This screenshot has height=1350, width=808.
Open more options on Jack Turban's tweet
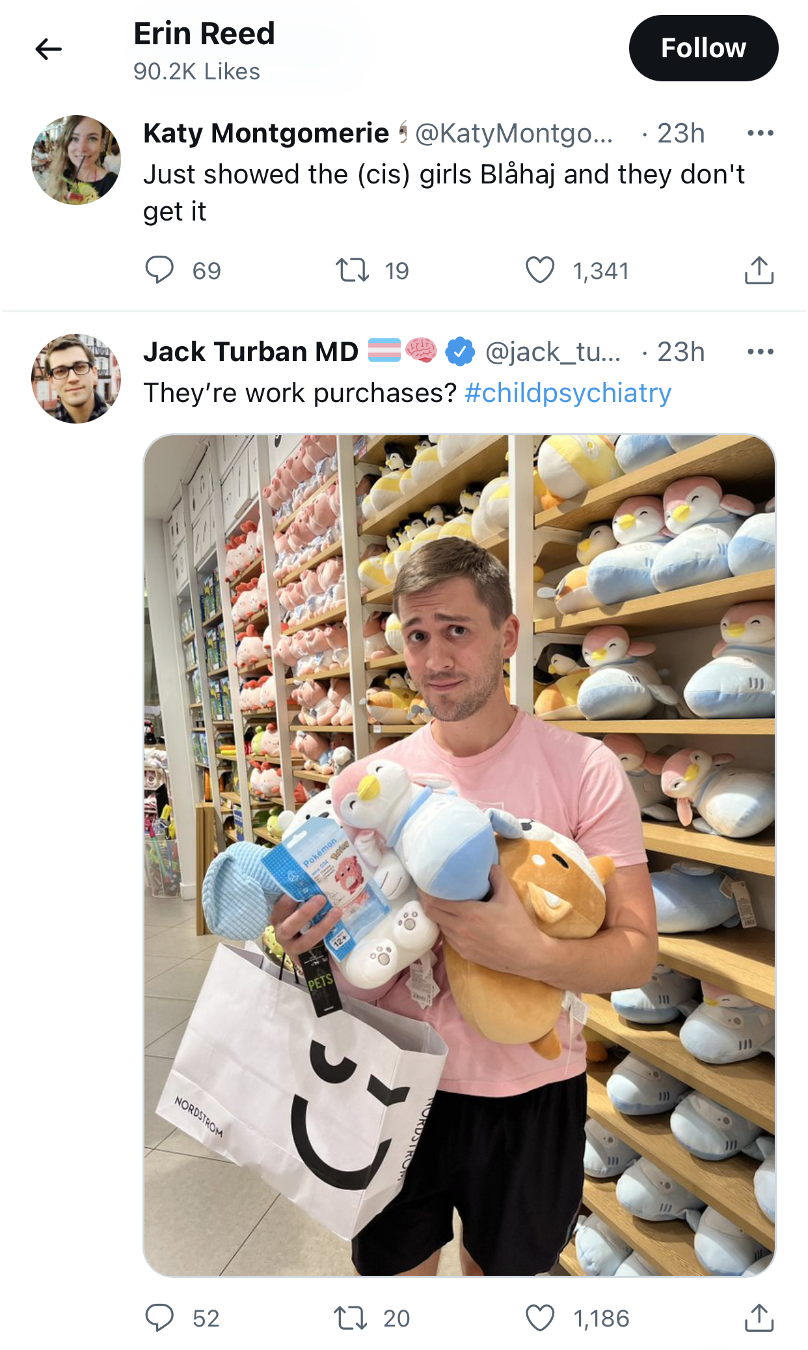click(760, 352)
